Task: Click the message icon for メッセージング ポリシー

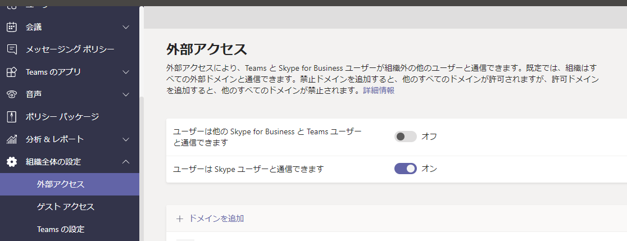Action: pyautogui.click(x=12, y=49)
